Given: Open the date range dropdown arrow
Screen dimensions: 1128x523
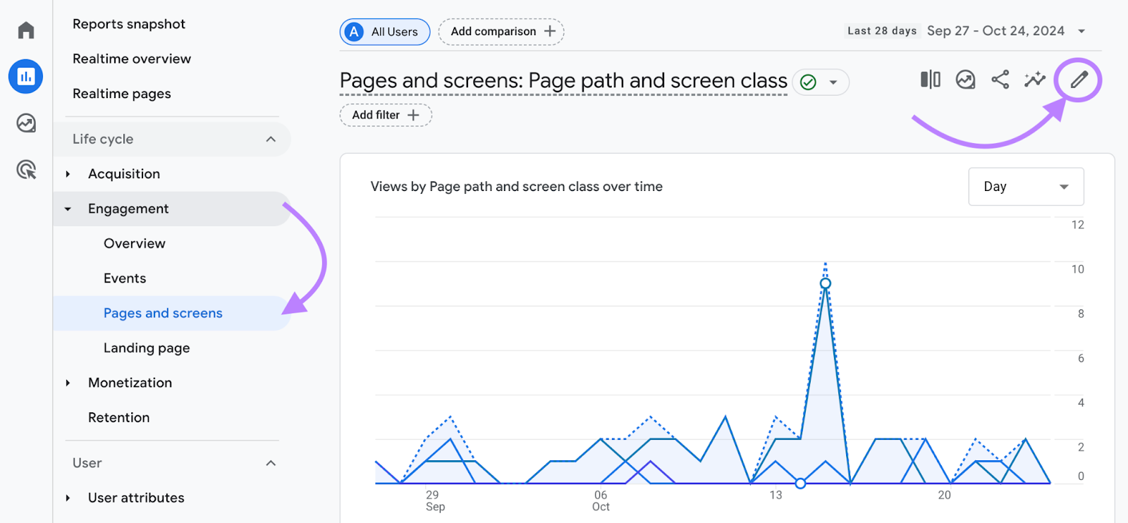Looking at the screenshot, I should (x=1081, y=31).
